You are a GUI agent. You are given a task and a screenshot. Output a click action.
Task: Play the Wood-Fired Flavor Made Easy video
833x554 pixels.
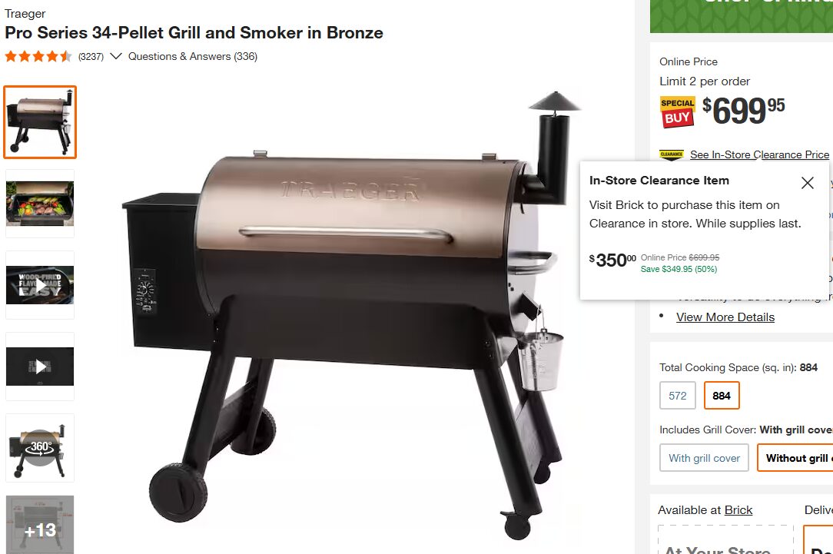(x=40, y=285)
